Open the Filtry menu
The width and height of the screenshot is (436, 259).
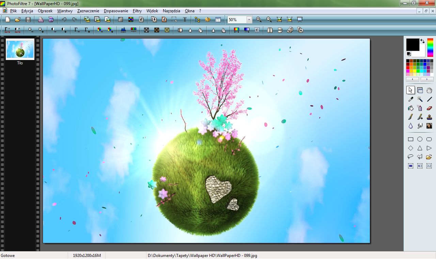point(137,11)
